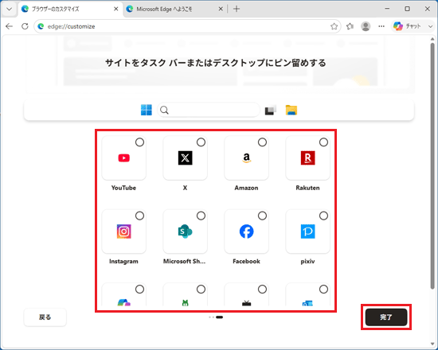Click the edge://customize address bar
Image resolution: width=438 pixels, height=350 pixels.
pos(187,26)
